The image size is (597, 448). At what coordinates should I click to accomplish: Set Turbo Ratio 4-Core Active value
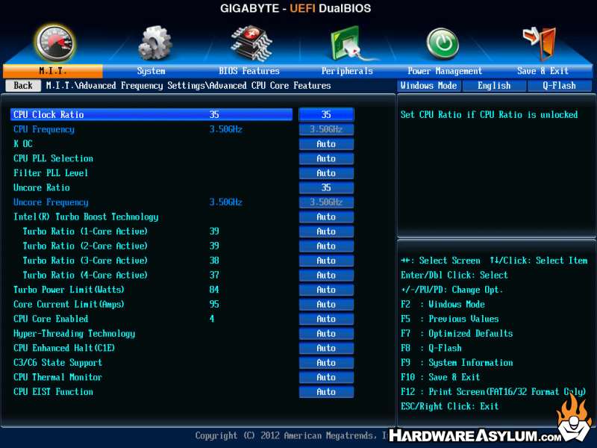click(326, 275)
